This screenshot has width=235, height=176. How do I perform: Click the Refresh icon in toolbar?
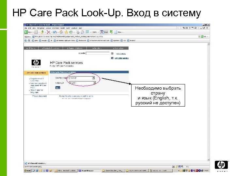[x=42, y=32]
